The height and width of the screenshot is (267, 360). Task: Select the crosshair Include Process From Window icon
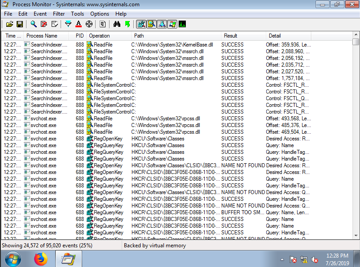click(89, 24)
